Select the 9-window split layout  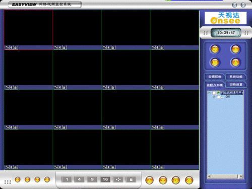pos(92,179)
